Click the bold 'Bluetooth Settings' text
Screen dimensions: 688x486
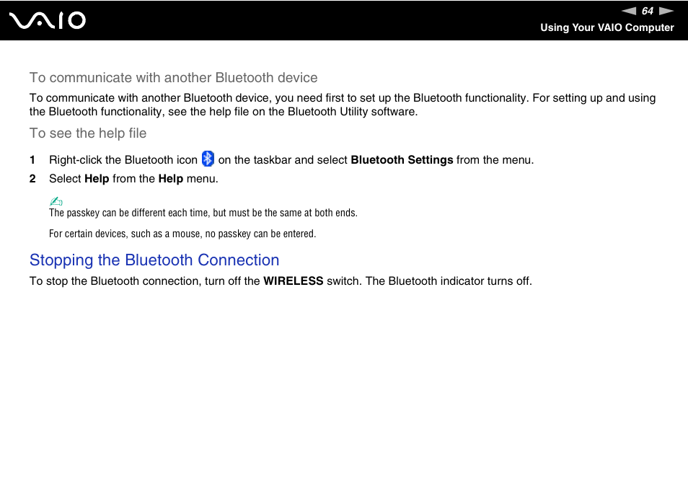(402, 160)
